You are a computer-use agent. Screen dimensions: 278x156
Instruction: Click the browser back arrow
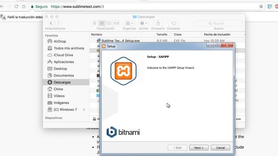point(2,6)
